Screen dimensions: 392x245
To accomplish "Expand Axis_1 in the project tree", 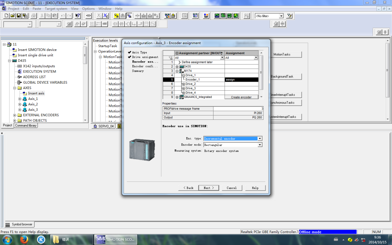I will coord(20,99).
